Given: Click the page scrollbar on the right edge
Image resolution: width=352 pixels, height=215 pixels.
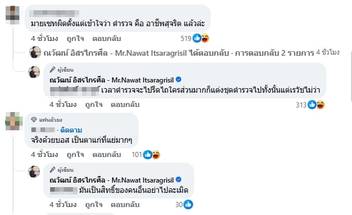Looking at the screenshot, I should click(x=351, y=76).
